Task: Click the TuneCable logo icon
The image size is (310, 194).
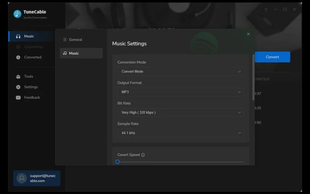Action: tap(17, 14)
